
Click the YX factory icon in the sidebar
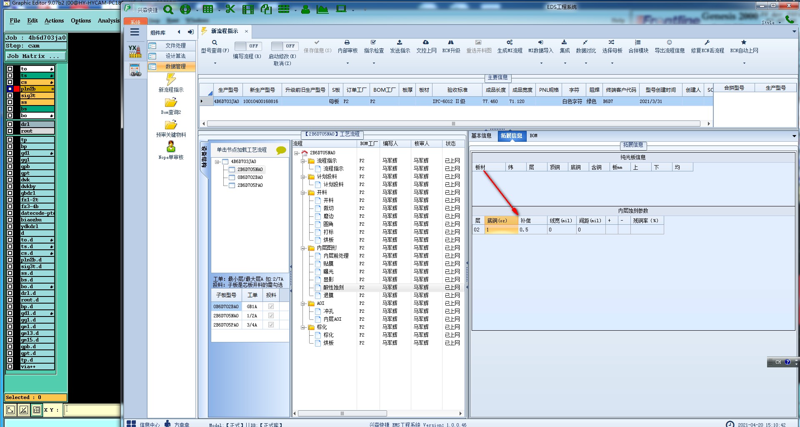click(x=135, y=51)
